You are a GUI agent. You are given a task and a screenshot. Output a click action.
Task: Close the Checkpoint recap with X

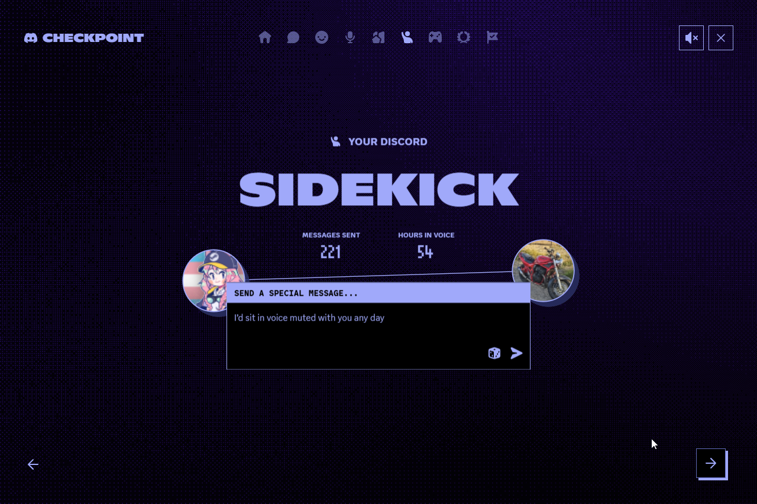point(721,38)
